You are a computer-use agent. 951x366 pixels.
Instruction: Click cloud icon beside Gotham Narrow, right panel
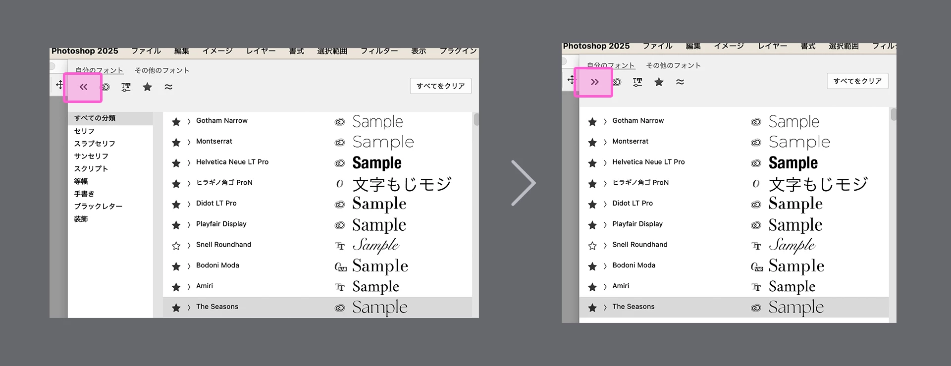pyautogui.click(x=756, y=122)
